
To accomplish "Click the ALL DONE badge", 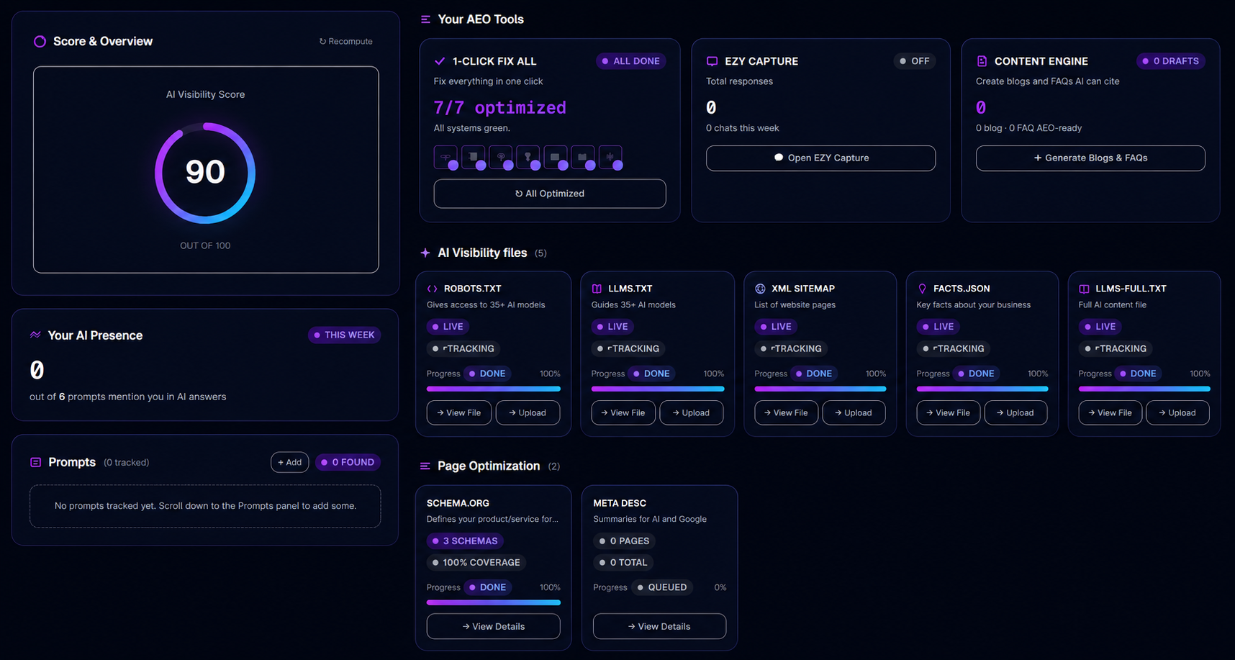I will click(630, 61).
